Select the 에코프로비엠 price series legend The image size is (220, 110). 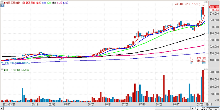pyautogui.click(x=12, y=3)
